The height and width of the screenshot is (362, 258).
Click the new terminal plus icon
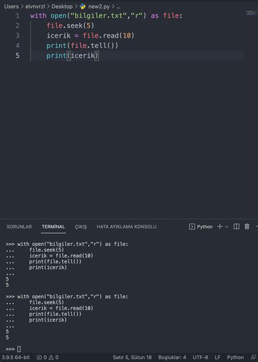(x=220, y=226)
